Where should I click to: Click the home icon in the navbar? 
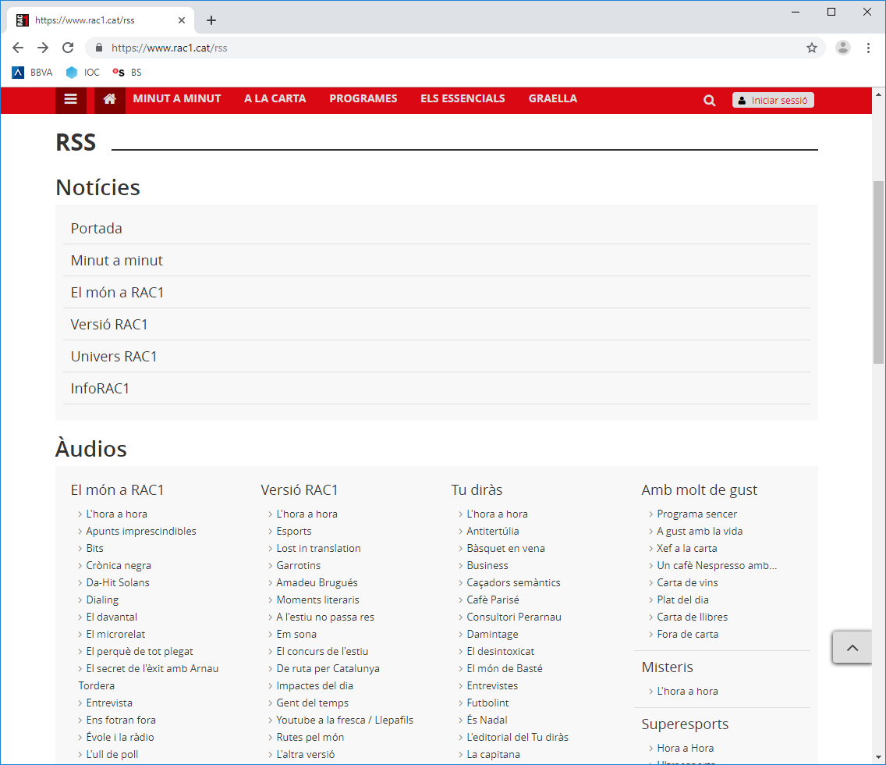(110, 99)
